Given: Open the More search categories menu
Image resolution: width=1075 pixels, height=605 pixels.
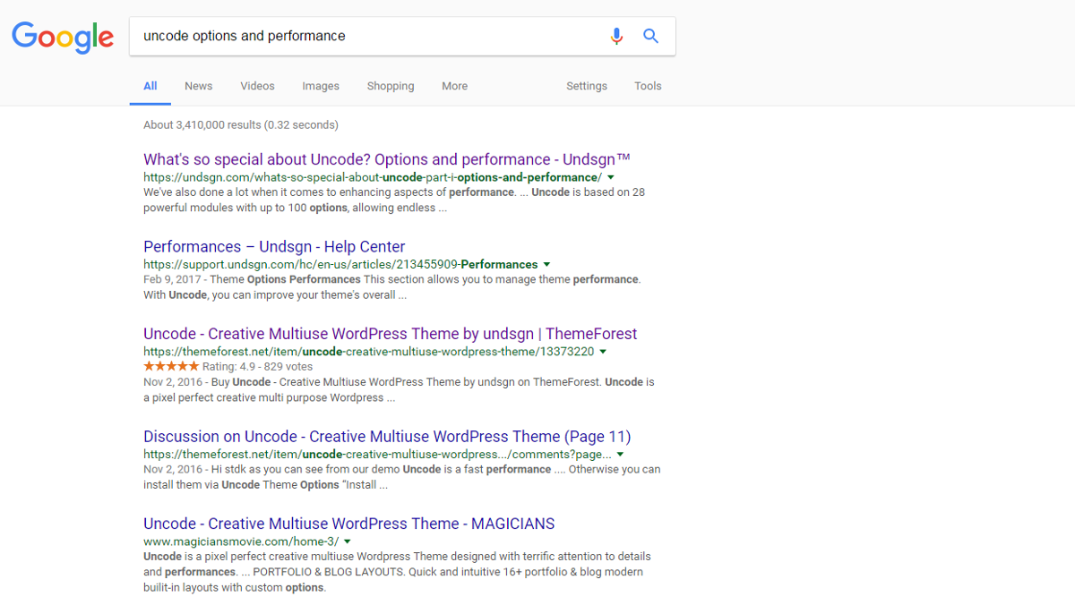Looking at the screenshot, I should pos(454,86).
